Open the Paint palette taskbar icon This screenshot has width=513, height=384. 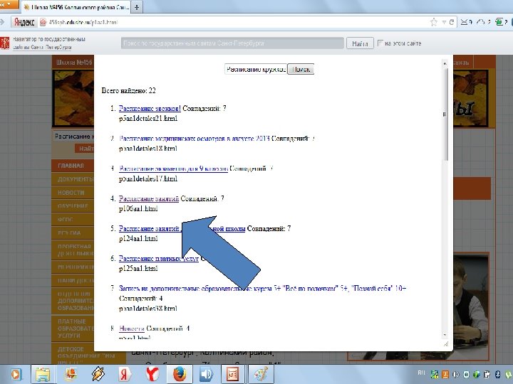tap(261, 374)
